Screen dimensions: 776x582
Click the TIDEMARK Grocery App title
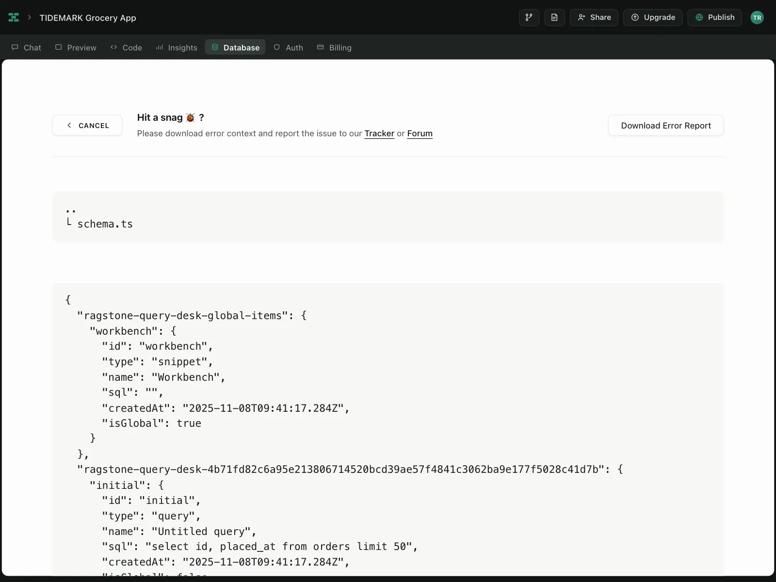point(88,18)
